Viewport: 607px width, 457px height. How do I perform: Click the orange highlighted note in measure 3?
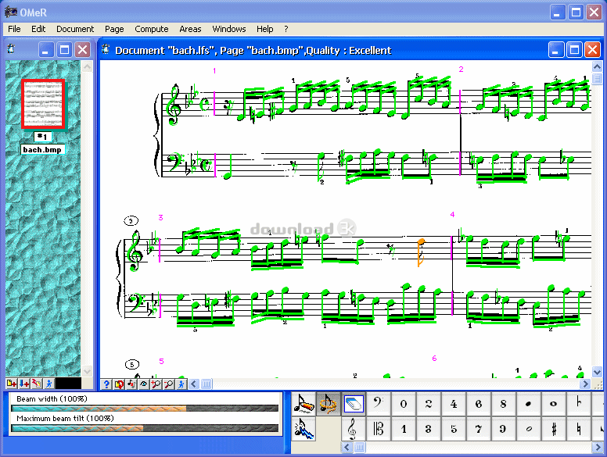click(x=420, y=252)
